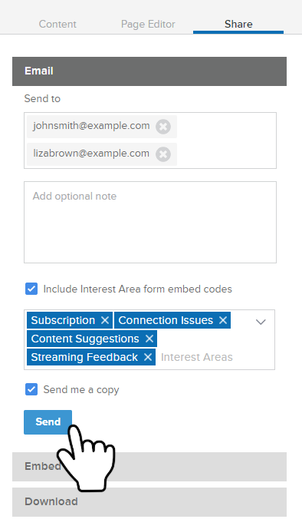Collapse the Email section header
302x529 pixels.
tap(149, 71)
